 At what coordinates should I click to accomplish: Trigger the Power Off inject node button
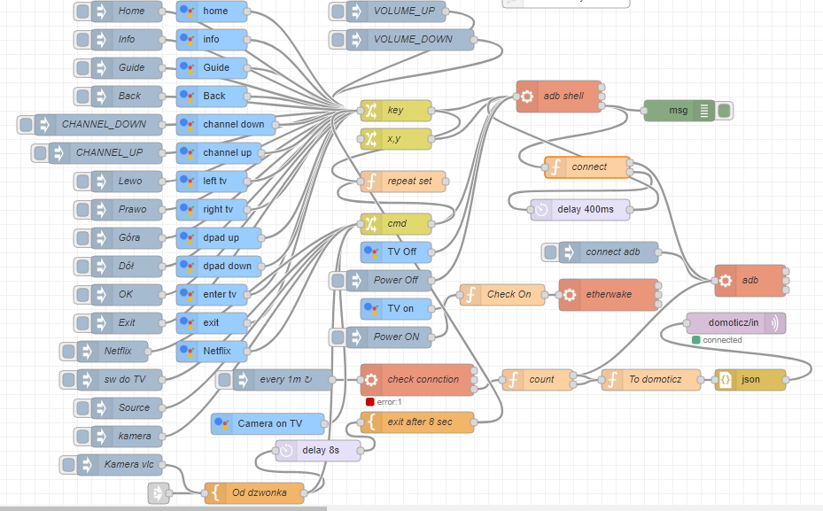coord(338,281)
